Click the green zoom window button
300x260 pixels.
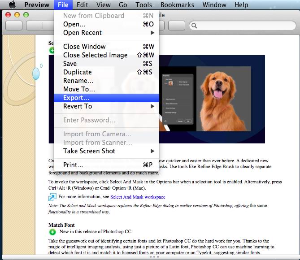click(x=26, y=15)
